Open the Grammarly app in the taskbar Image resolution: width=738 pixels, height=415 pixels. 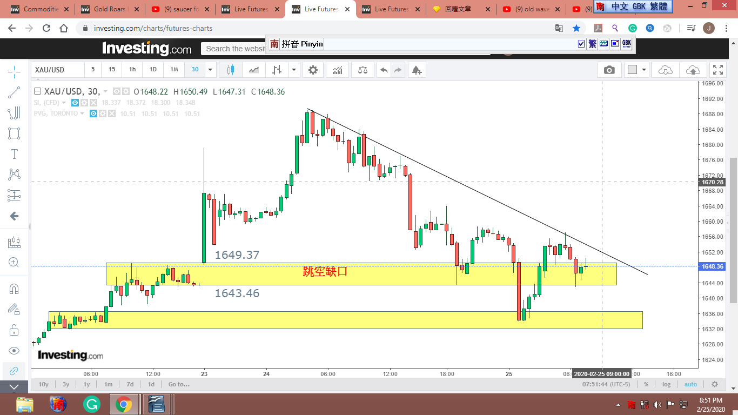click(x=92, y=404)
